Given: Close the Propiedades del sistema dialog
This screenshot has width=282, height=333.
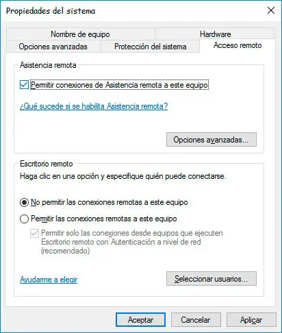Looking at the screenshot, I should point(271,10).
